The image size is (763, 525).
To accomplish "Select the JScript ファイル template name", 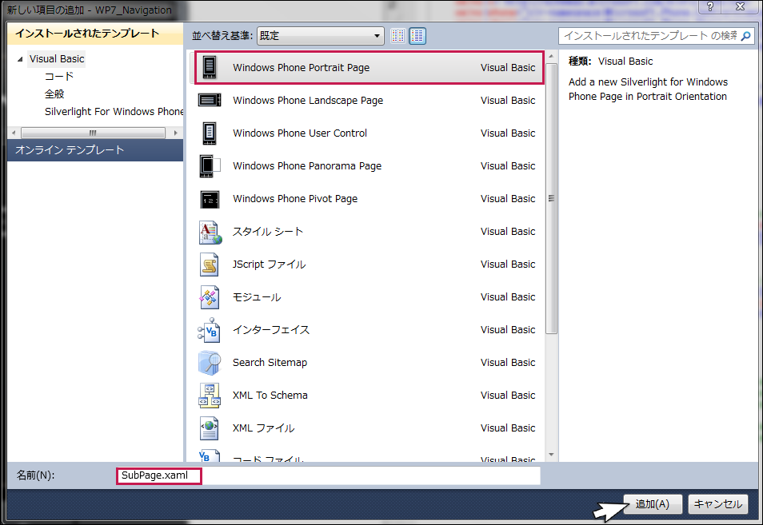I will [269, 264].
